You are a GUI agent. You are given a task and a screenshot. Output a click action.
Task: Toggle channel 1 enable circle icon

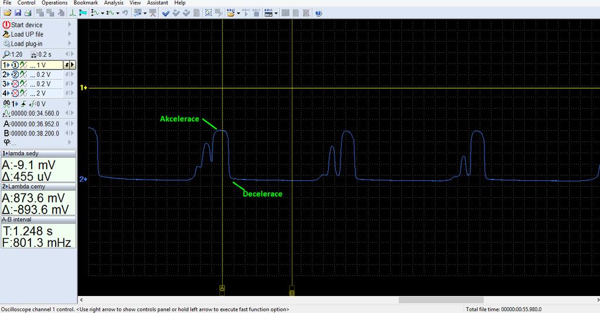tap(15, 65)
